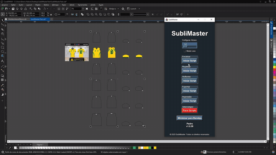Click the Welcome home tab icon

(x=6, y=19)
